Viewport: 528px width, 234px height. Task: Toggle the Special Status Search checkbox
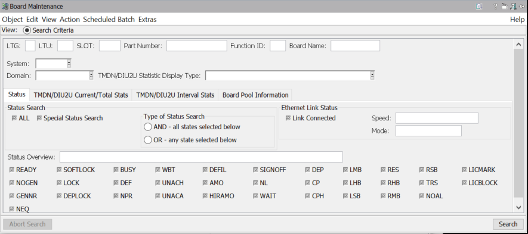coord(39,118)
